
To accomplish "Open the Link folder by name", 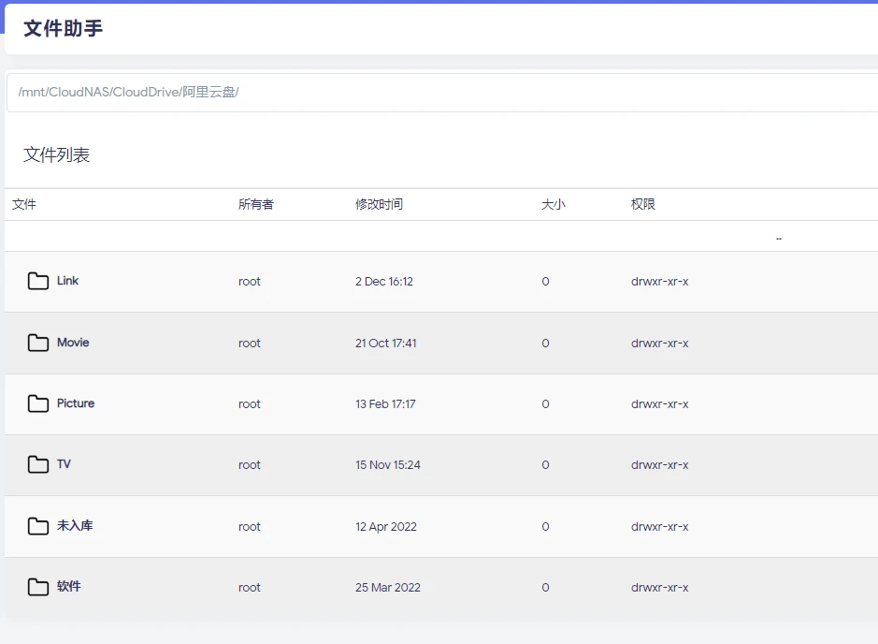I will [68, 281].
